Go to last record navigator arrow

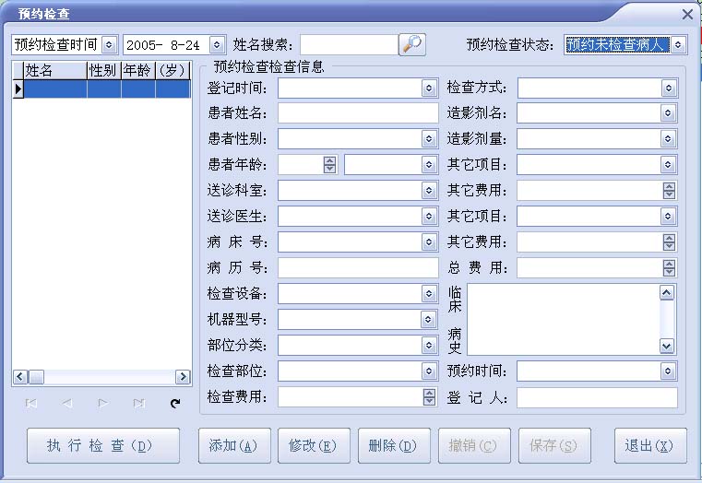[x=139, y=404]
